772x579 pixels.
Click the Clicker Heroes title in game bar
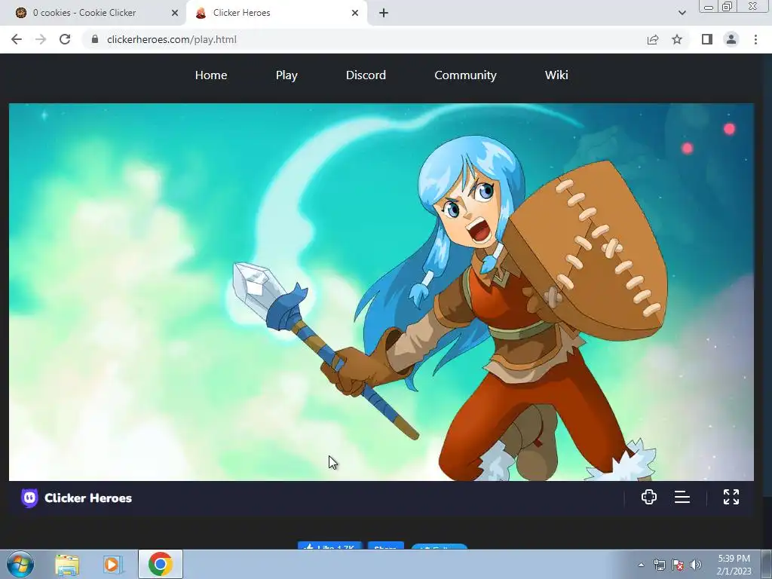88,498
